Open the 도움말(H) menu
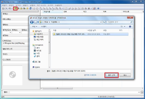 59,5
